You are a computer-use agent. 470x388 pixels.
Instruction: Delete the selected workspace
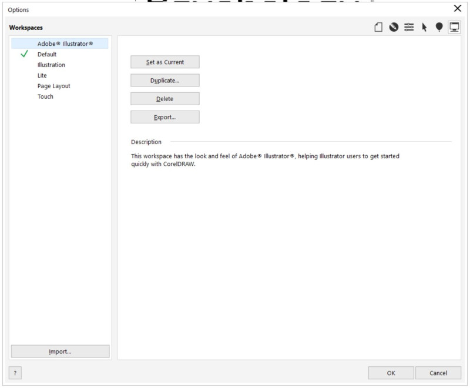tap(165, 99)
